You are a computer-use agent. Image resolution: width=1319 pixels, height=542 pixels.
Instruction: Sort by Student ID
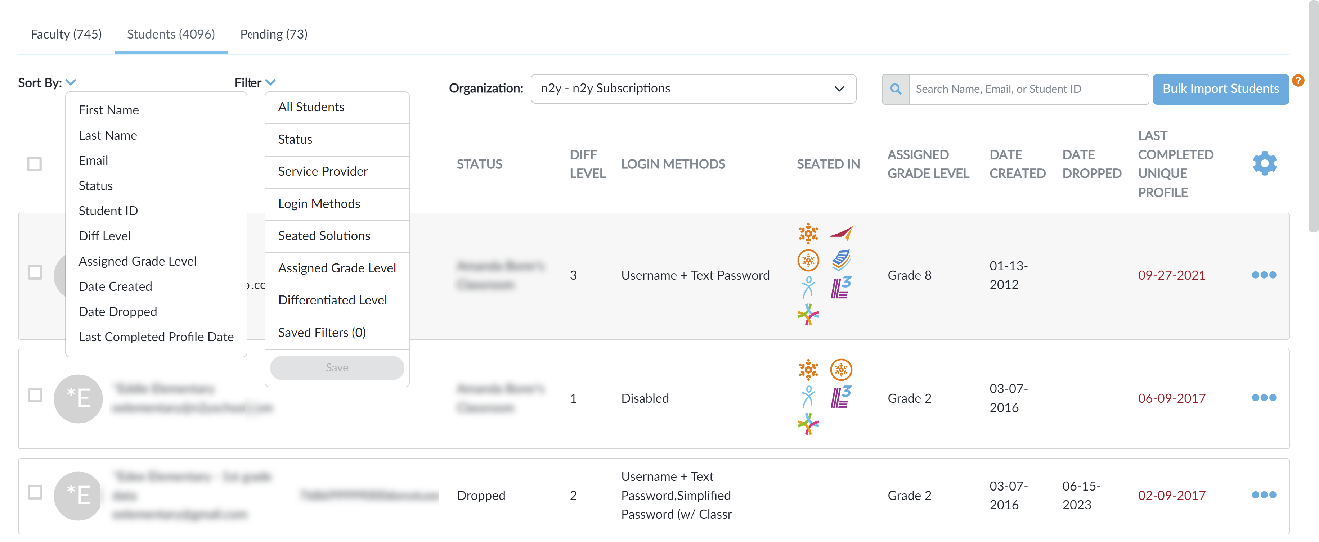[108, 210]
